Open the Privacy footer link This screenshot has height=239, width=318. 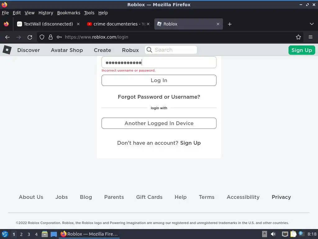click(281, 197)
